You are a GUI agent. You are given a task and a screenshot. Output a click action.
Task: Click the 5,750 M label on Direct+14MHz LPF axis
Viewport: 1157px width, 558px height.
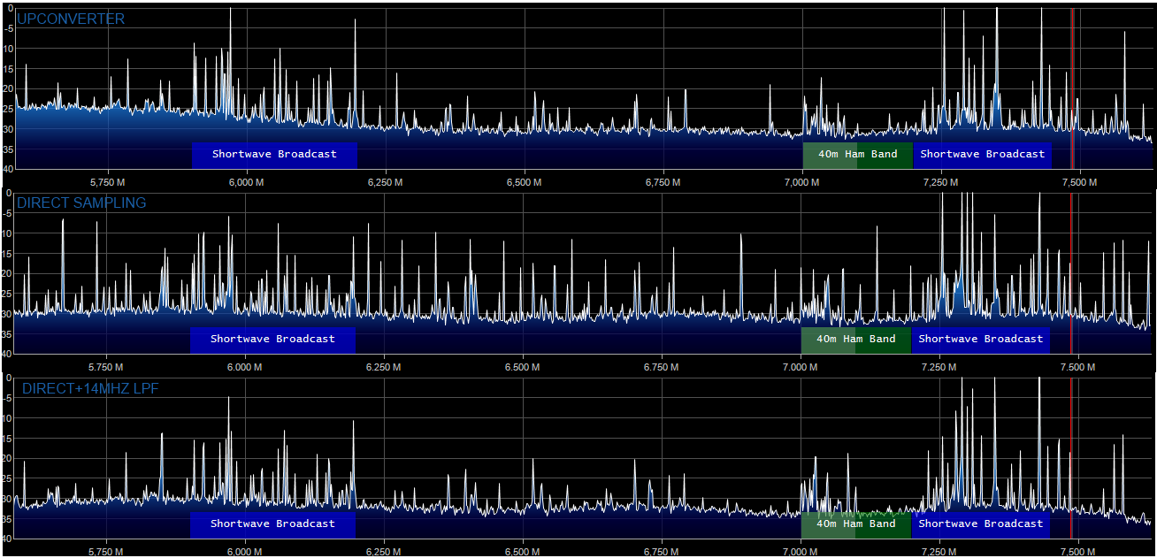[105, 551]
